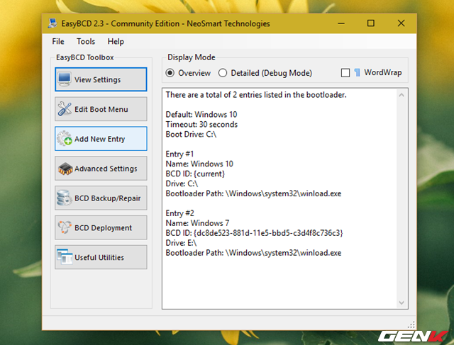This screenshot has width=454, height=345.
Task: Click the BCD Backup/Repair database icon
Action: [x=65, y=198]
